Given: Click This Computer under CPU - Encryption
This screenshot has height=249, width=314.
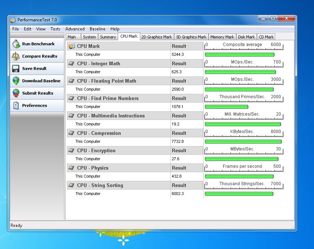Looking at the screenshot, I should (88, 159).
